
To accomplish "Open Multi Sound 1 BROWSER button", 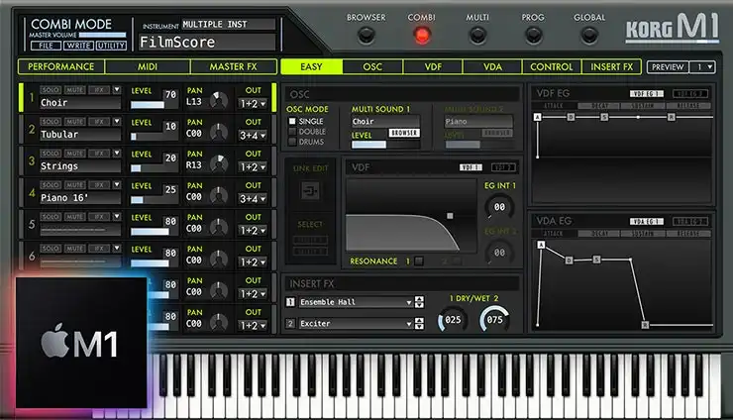I will [x=404, y=133].
